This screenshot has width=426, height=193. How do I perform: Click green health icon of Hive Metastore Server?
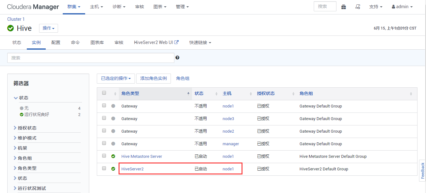[x=113, y=156]
